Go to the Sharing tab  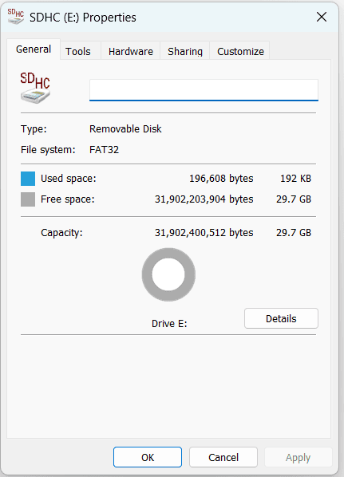pos(185,51)
